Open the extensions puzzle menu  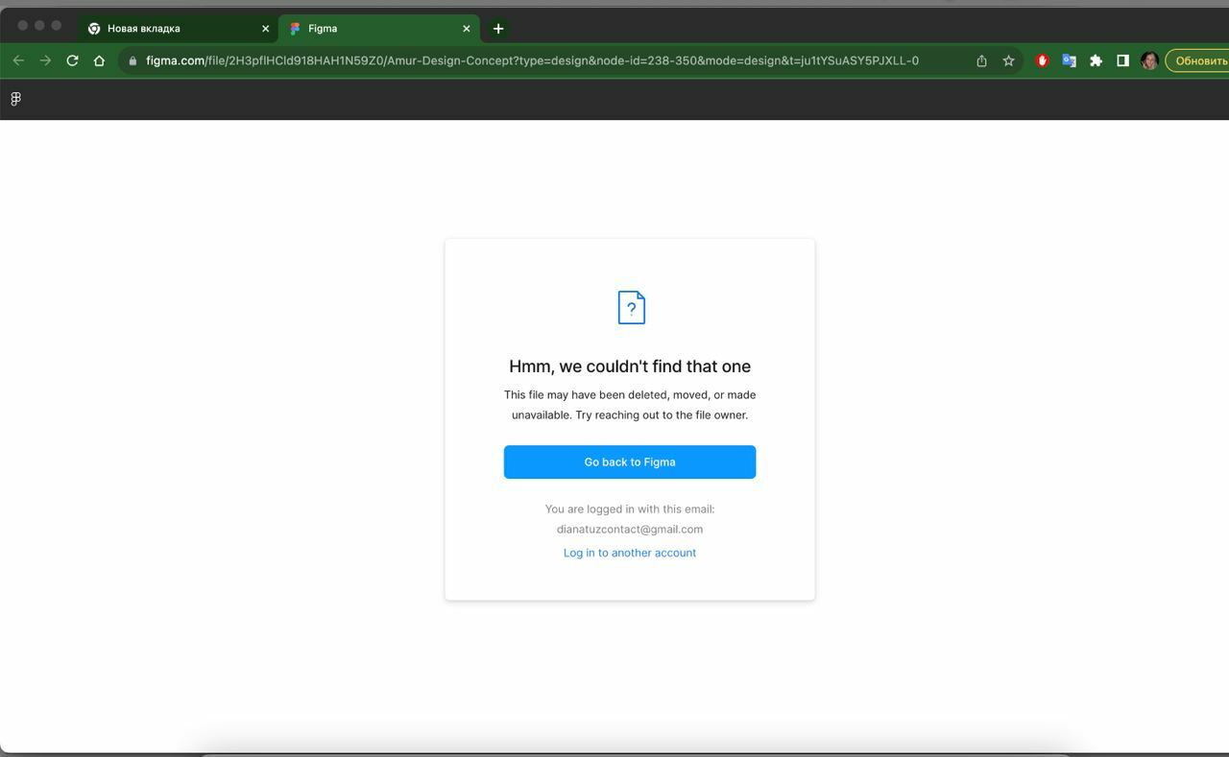1096,60
